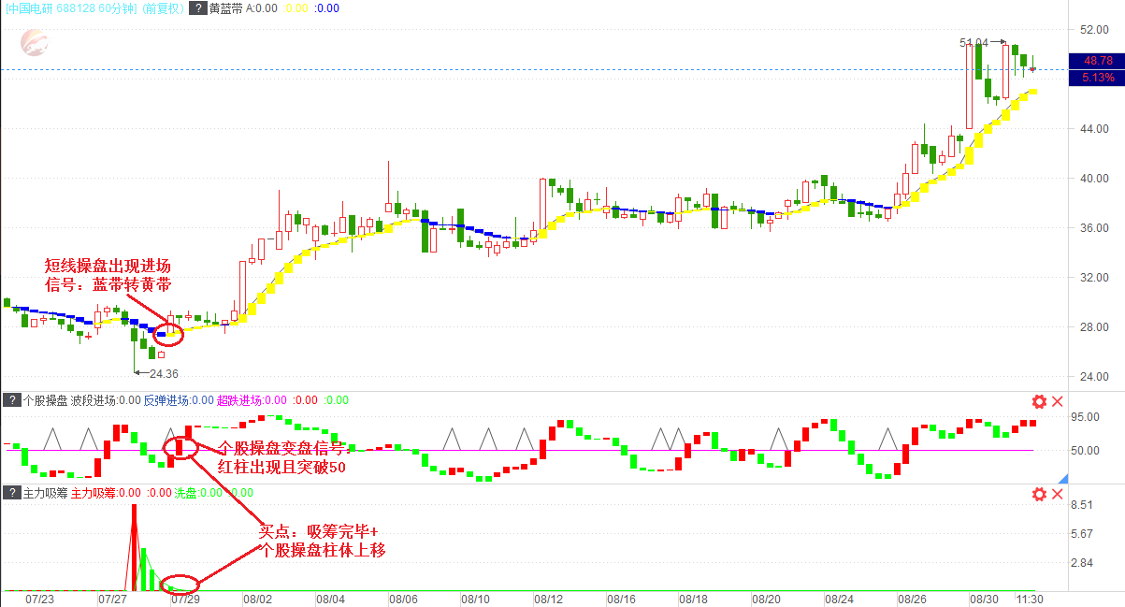Viewport: 1125px width, 607px height.
Task: Select date 08/04 on time axis
Action: 330,599
